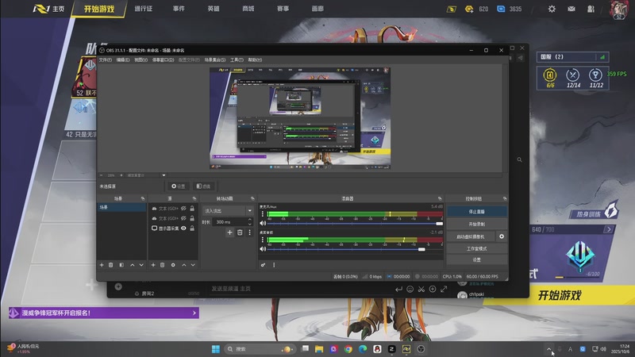635x357 pixels.
Task: Open Windows Start menu on taskbar
Action: click(x=216, y=349)
